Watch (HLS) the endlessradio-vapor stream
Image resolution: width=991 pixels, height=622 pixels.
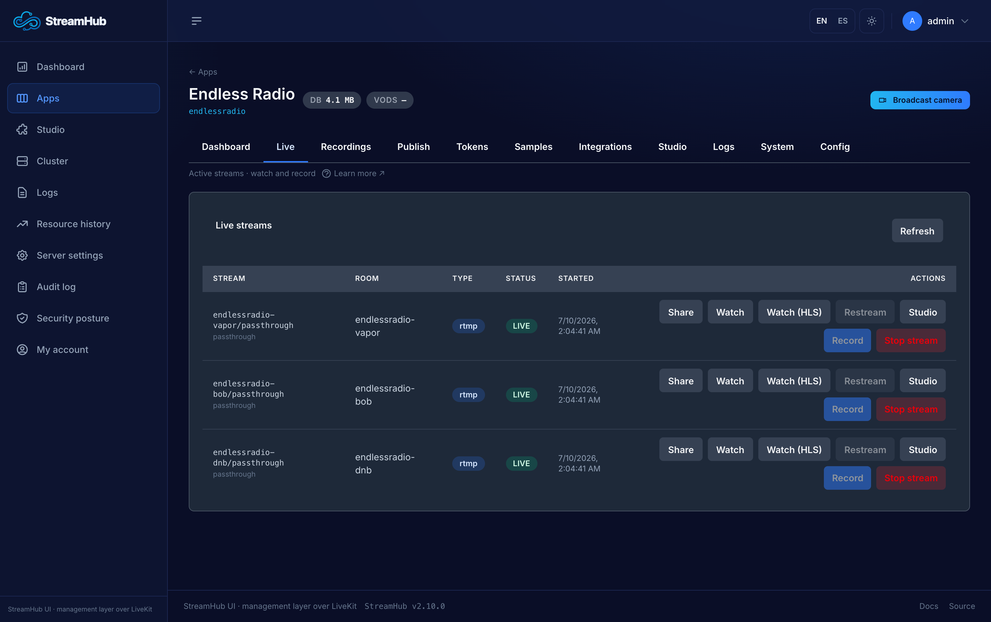[x=794, y=312]
